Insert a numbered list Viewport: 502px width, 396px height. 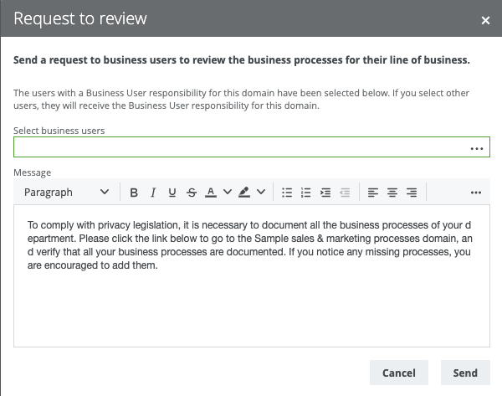point(306,193)
